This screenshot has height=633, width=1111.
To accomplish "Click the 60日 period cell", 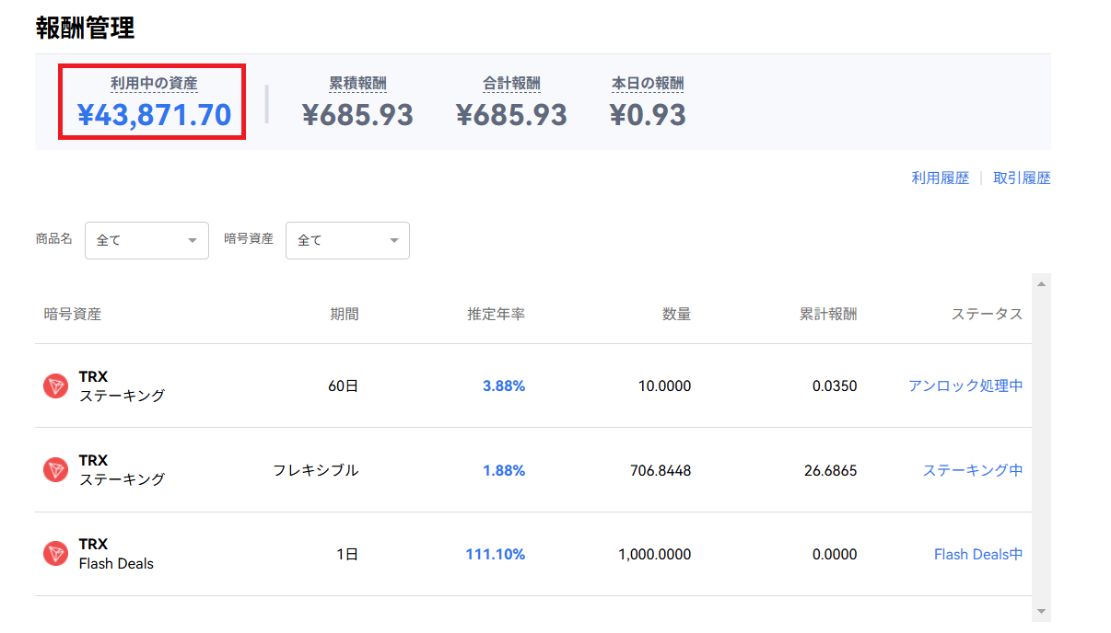I will tap(343, 386).
